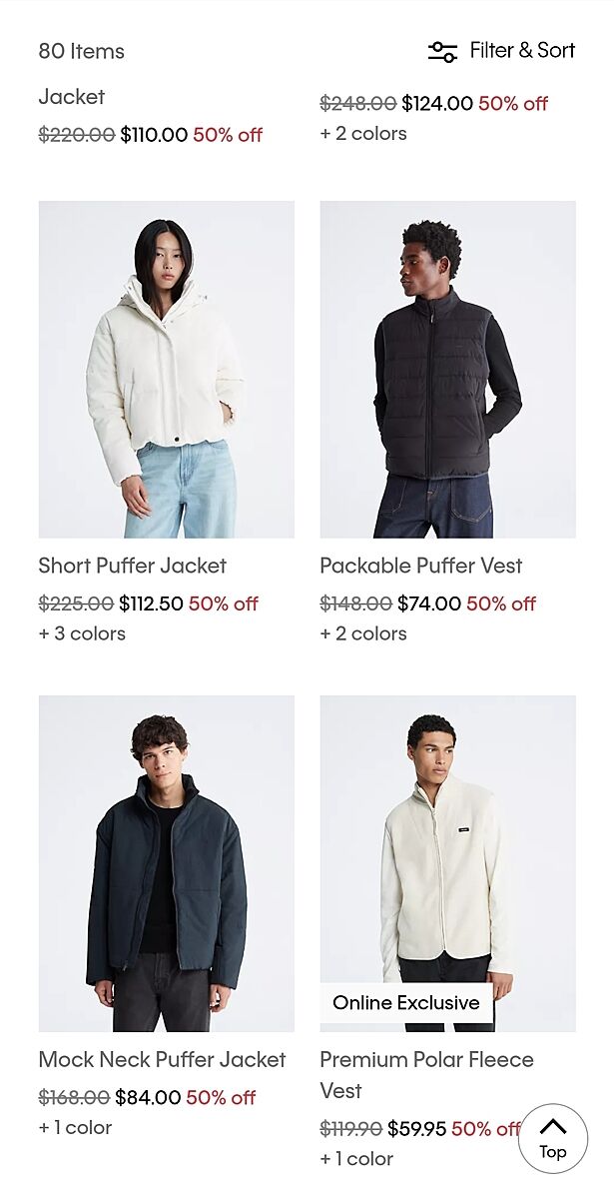
Task: Select the Premium Polar Fleece Vest name
Action: pos(426,1074)
